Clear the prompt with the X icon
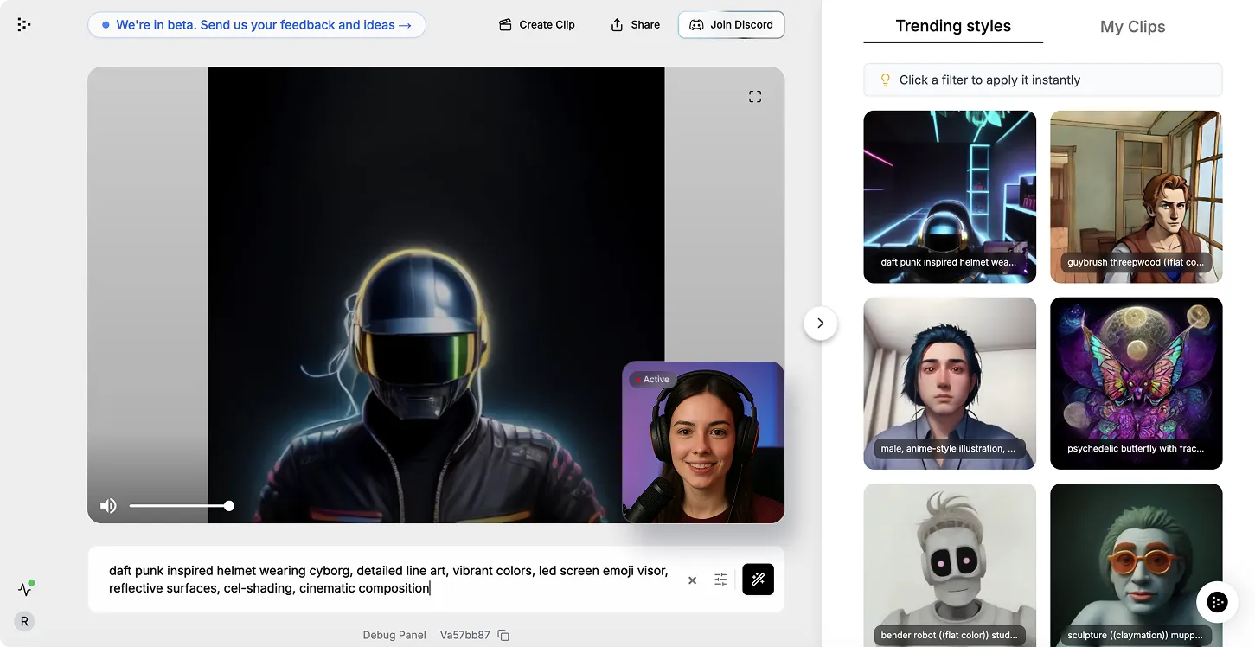This screenshot has width=1255, height=647. pos(692,580)
